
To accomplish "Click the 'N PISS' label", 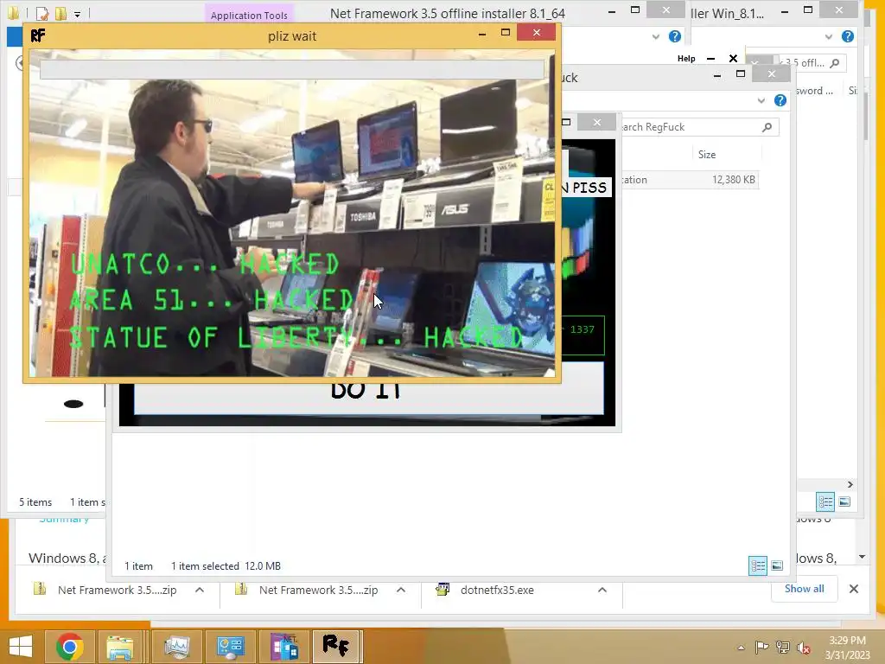I will [584, 188].
